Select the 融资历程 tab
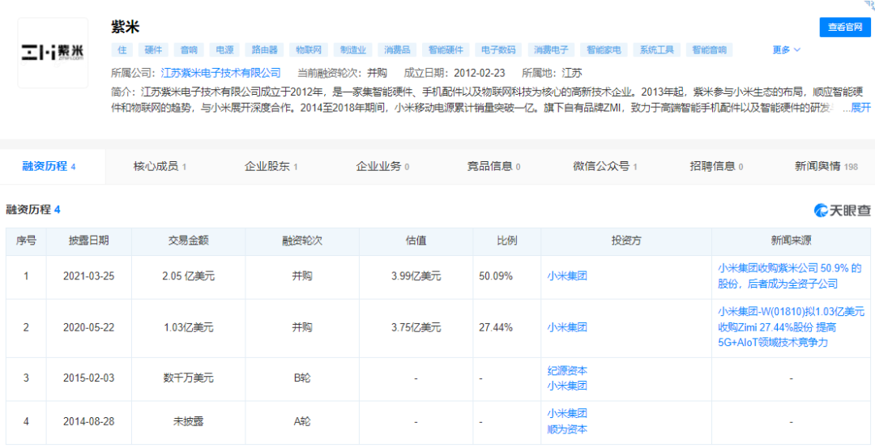875x448 pixels. pyautogui.click(x=49, y=167)
